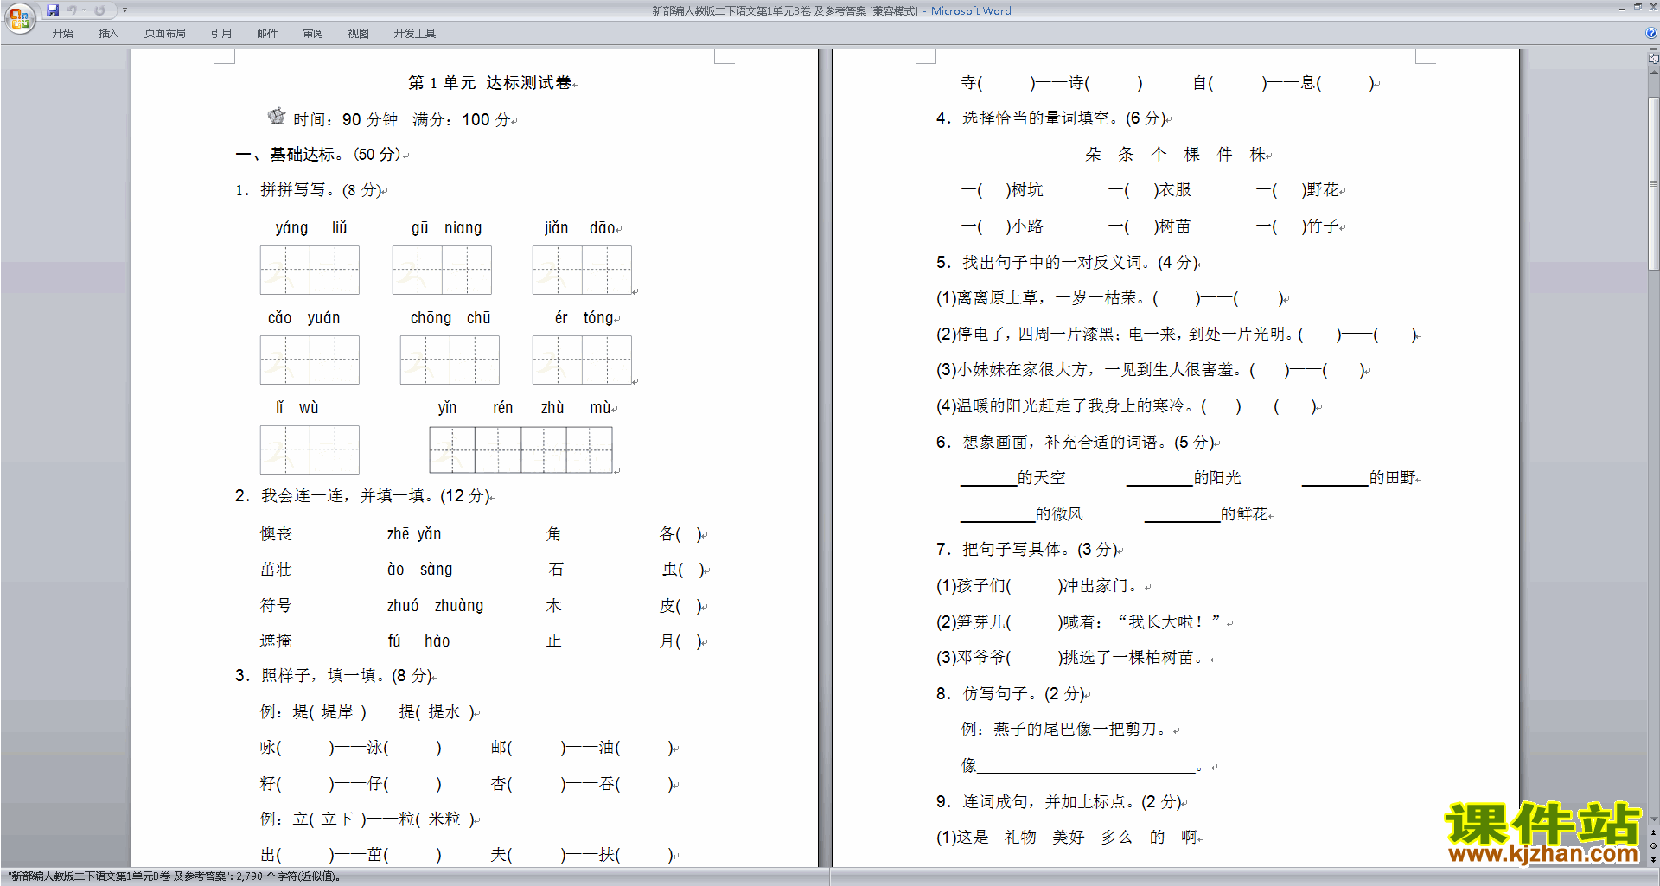Click the question 4 heading 选择恰当的量词填空
The height and width of the screenshot is (886, 1660).
click(x=1053, y=118)
